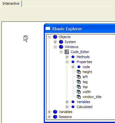
Task: Expand the Calculated node
Action: (67, 107)
